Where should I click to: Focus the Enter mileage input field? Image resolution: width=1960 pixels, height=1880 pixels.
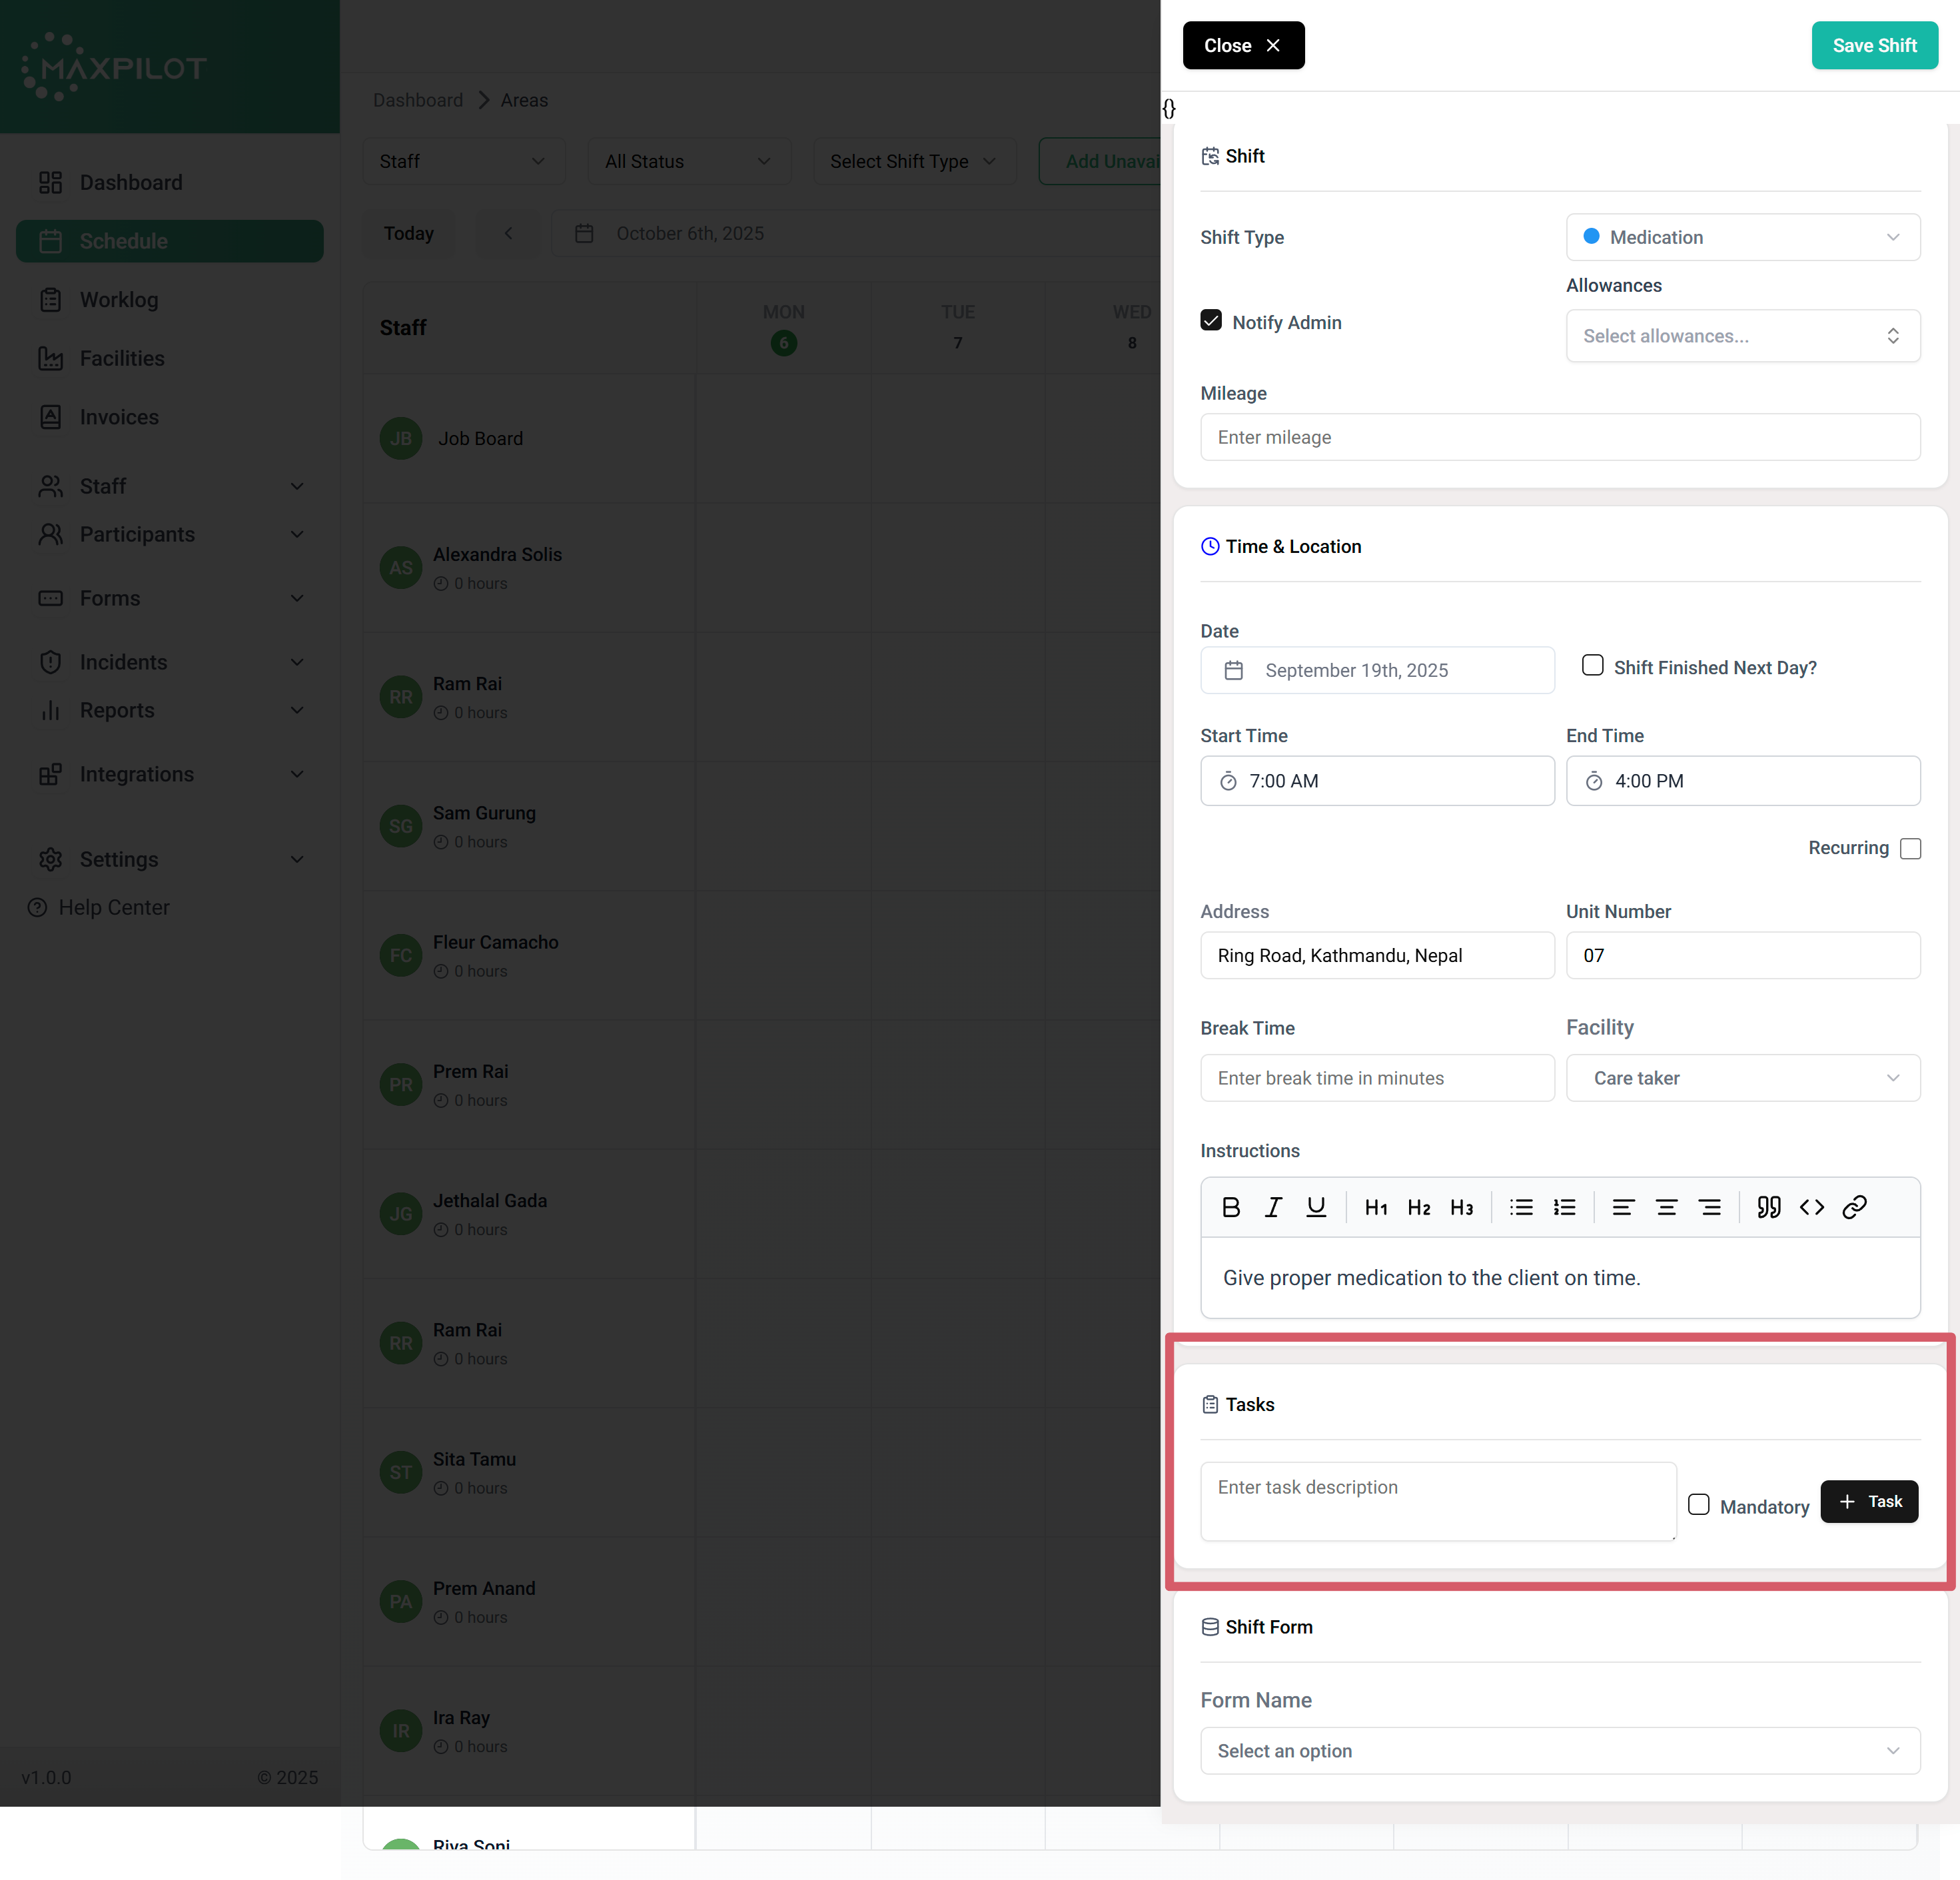(x=1559, y=437)
